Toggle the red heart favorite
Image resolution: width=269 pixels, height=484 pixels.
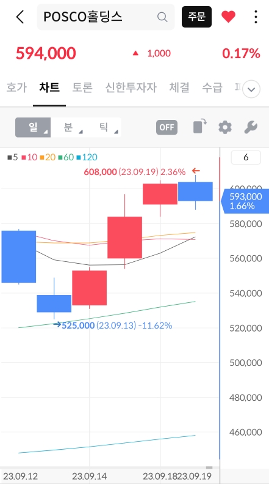(228, 17)
